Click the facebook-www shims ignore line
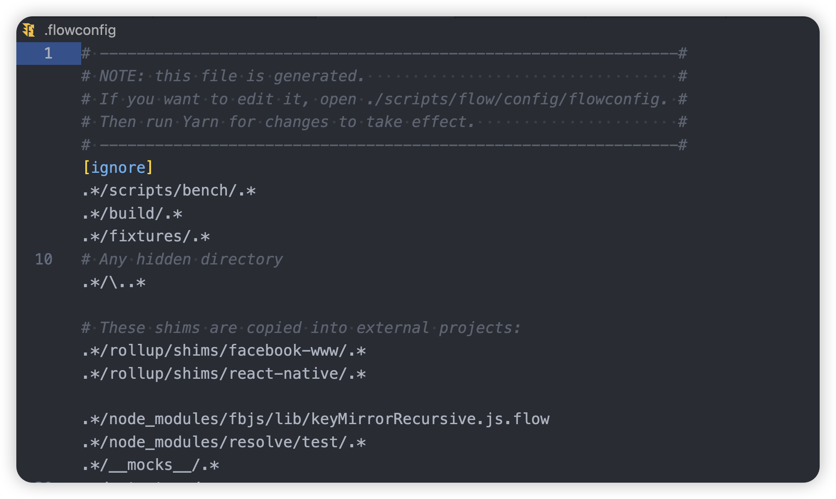The image size is (836, 499). pyautogui.click(x=224, y=351)
